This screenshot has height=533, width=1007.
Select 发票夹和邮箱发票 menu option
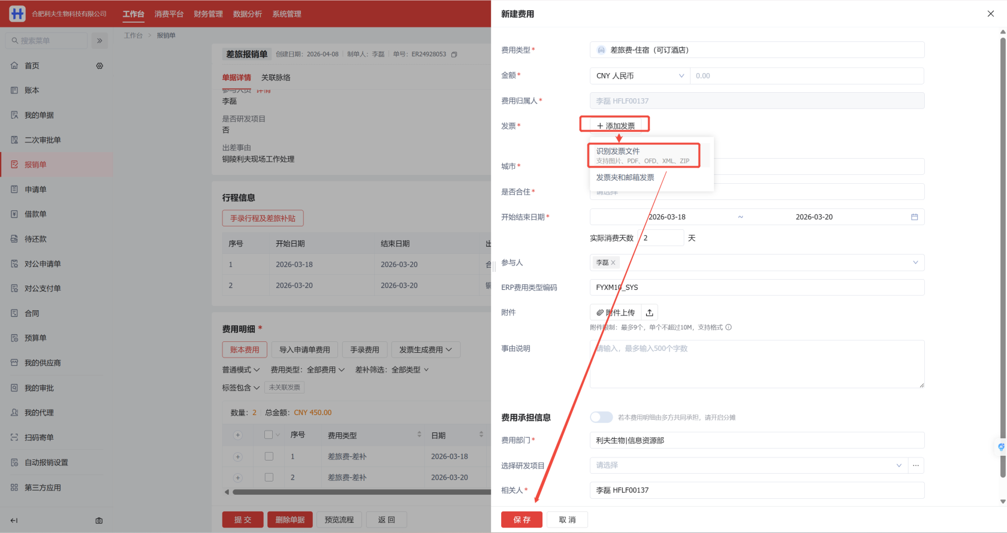pos(625,178)
